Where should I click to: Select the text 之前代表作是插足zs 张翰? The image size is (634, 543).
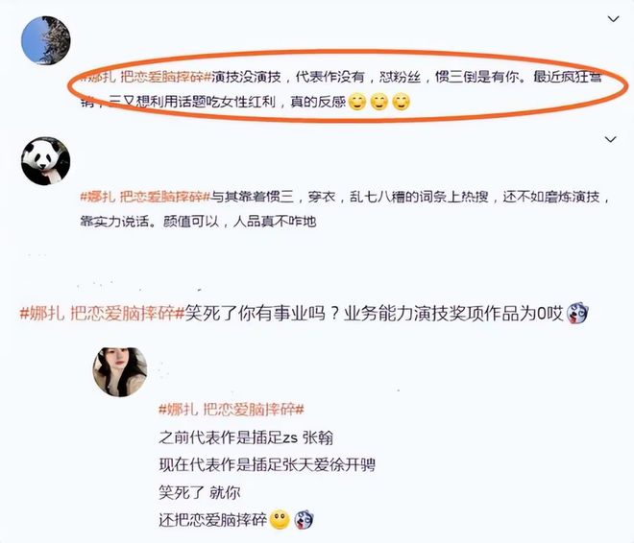(x=246, y=437)
